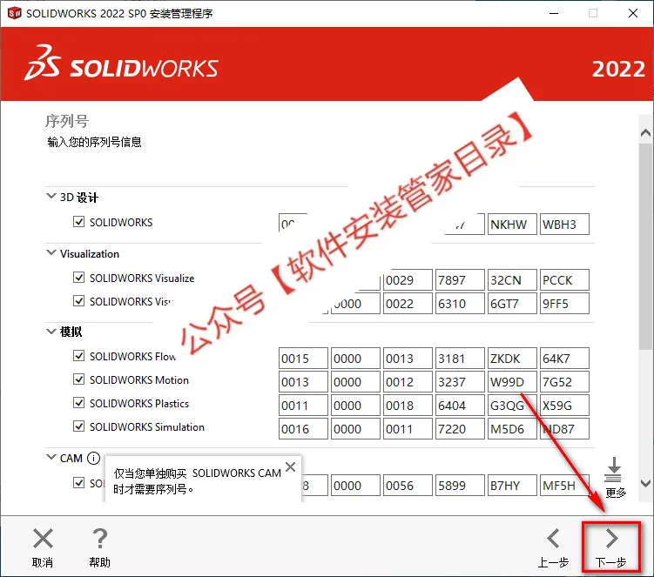Click the W99D serial field
654x577 pixels.
[x=512, y=381]
